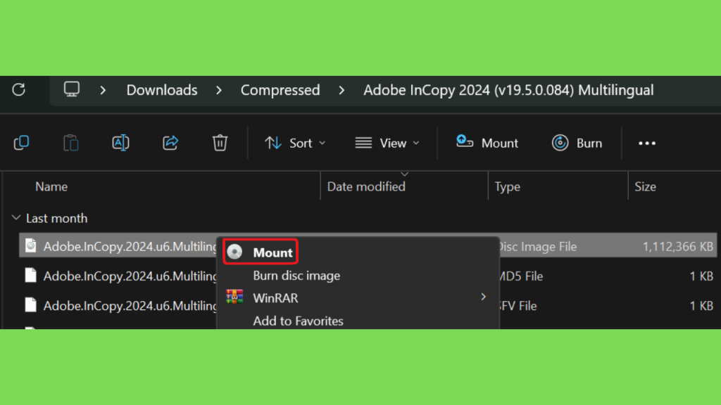Viewport: 721px width, 405px height.
Task: Click the disc icon beside Mount in context menu
Action: tap(234, 252)
